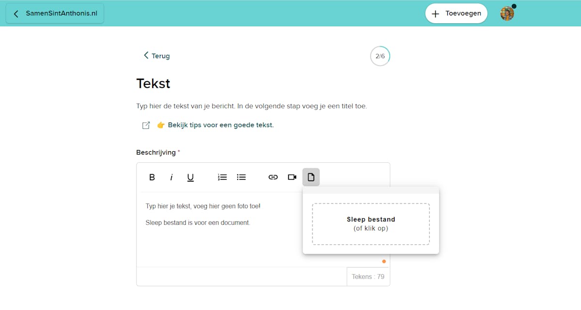Screen dimensions: 581x310
Task: Go back with the Terug link
Action: pos(156,56)
